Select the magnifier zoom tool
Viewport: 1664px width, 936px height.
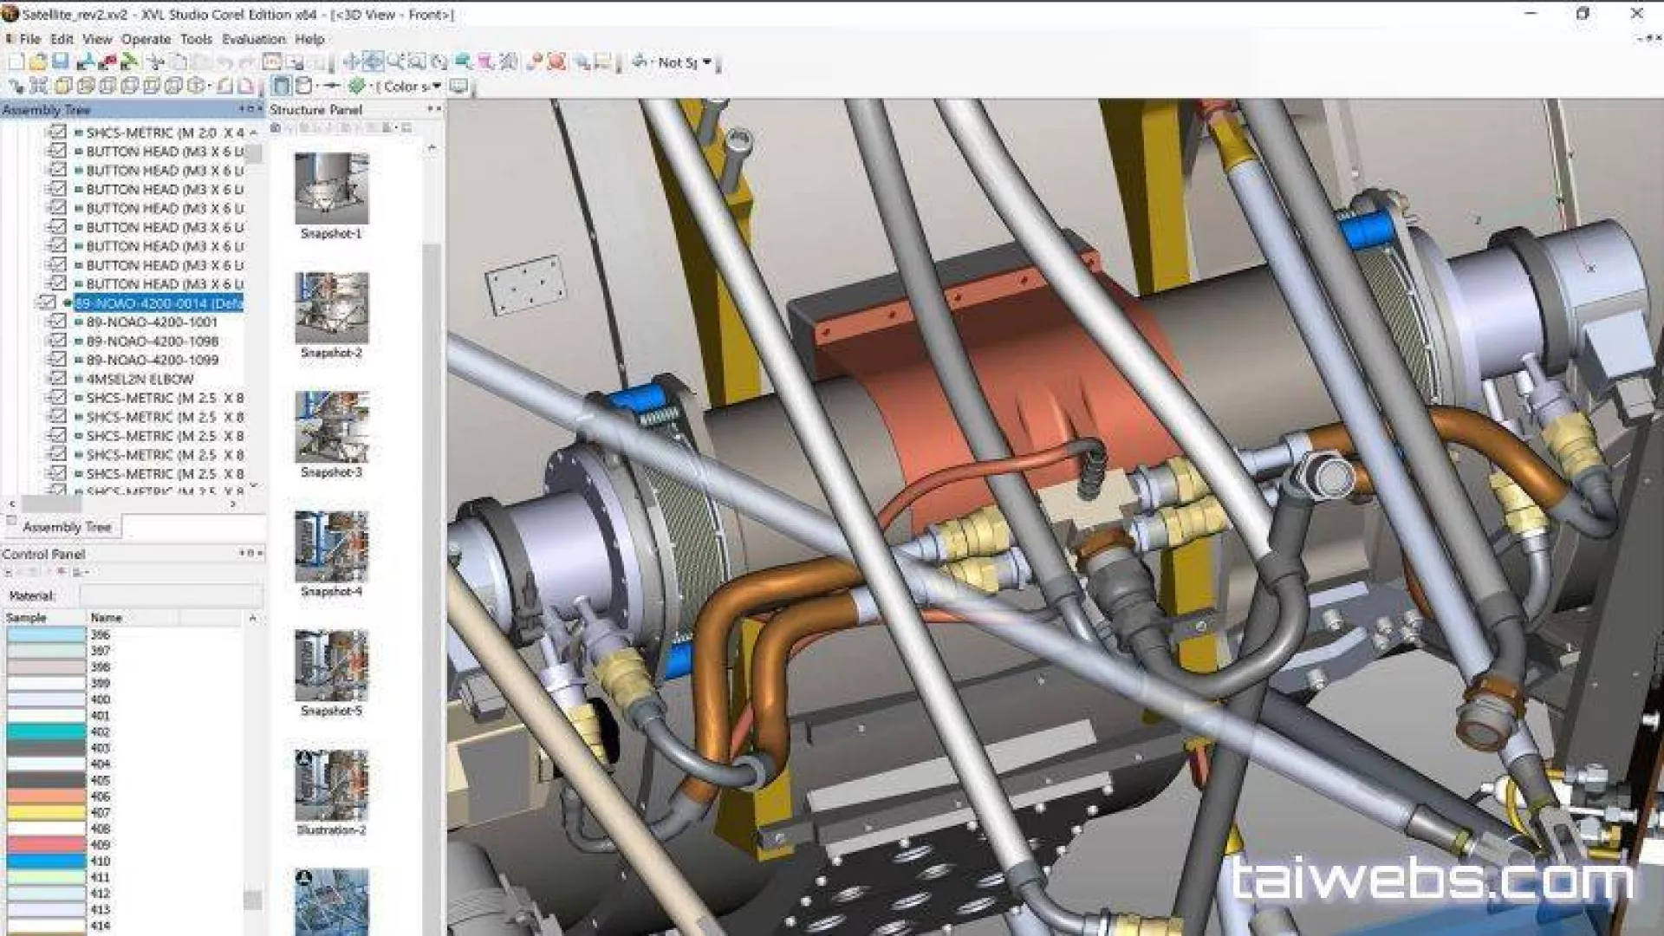[396, 62]
